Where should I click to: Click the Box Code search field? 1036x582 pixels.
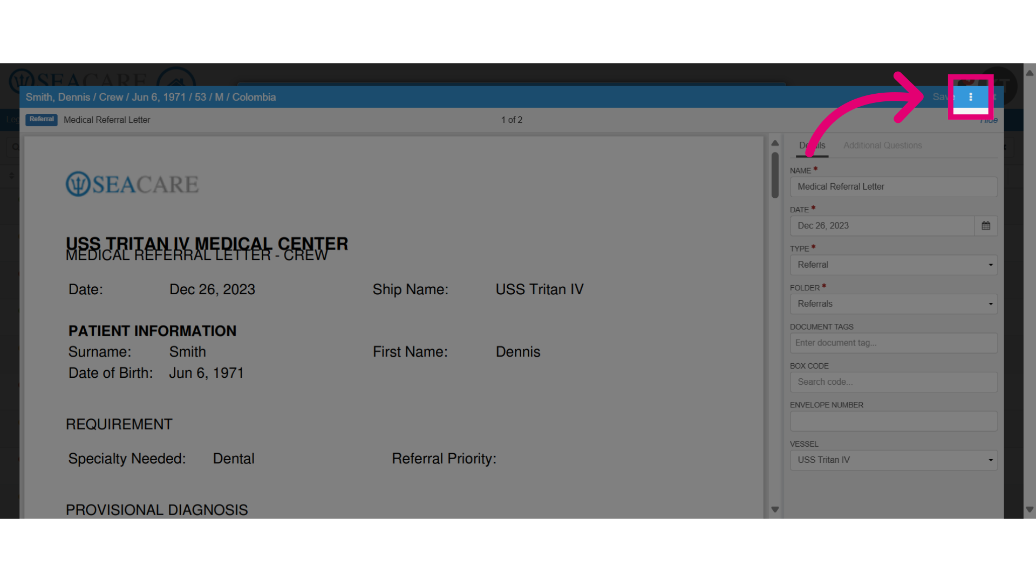point(894,382)
